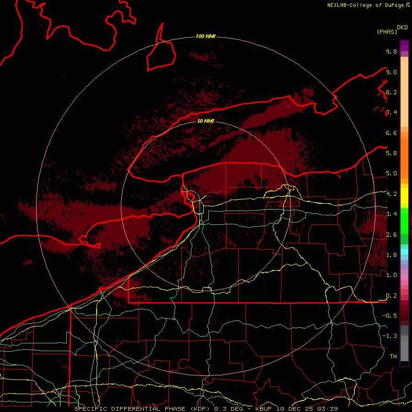412x412 pixels.
Task: Click the 1.8 value on the scale
Action: (x=391, y=255)
